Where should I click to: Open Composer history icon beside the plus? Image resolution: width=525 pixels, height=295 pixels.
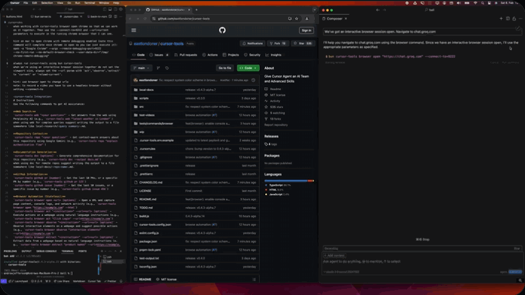(x=508, y=19)
